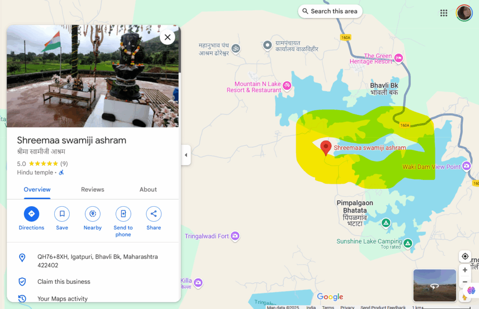Screen dimensions: 479x309
Task: Select The Green Heritage Resort hotel pin
Action: 399,58
